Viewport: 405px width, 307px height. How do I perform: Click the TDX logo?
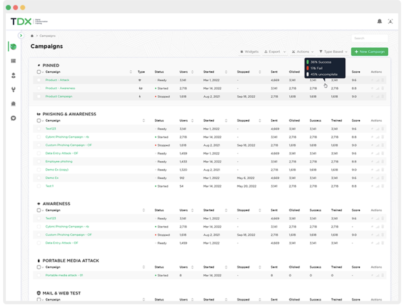(x=21, y=21)
